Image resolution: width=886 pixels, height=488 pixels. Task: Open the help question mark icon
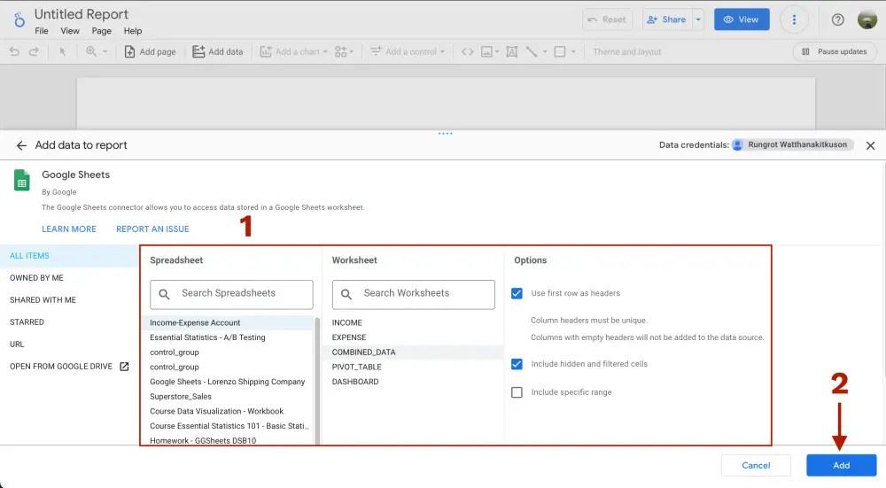tap(837, 19)
